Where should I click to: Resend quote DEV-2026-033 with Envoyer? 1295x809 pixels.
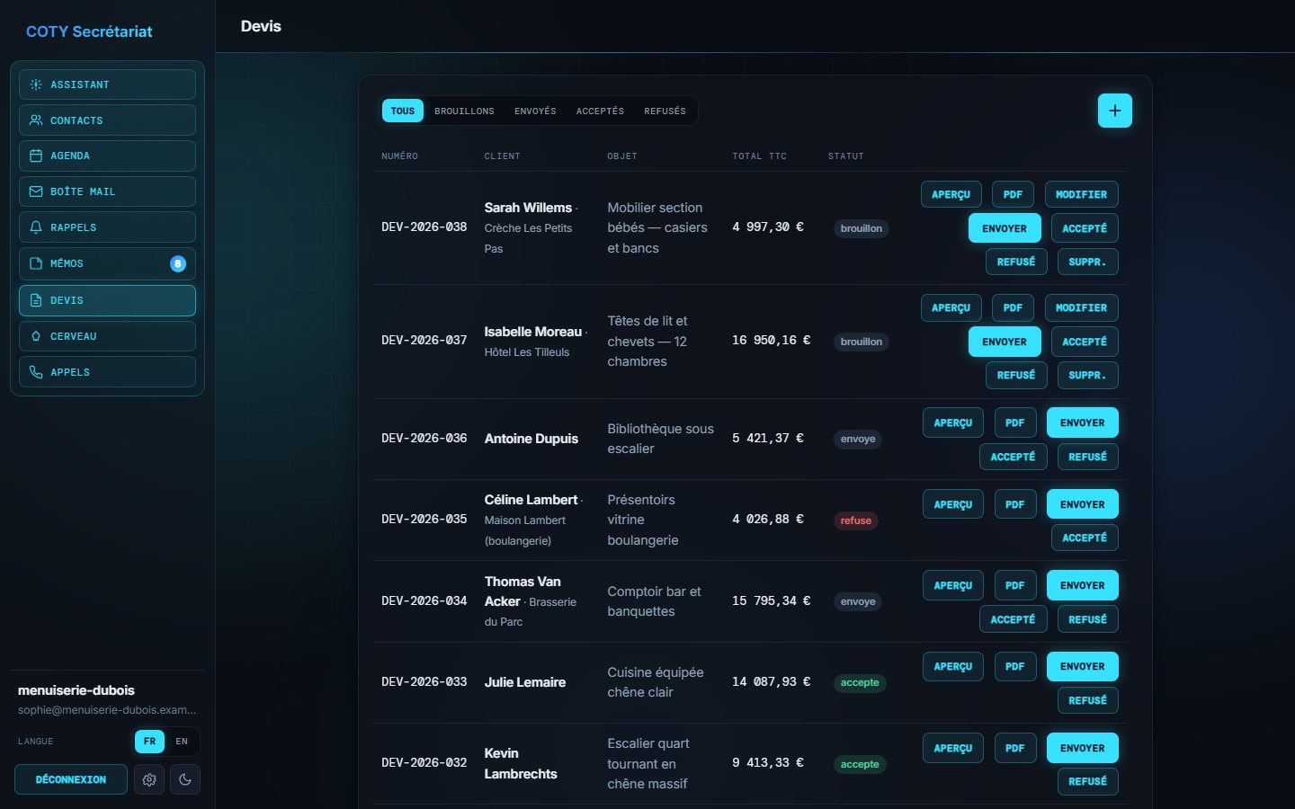(x=1083, y=666)
